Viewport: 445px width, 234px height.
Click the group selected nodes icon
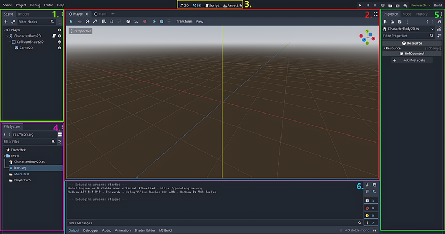119,22
